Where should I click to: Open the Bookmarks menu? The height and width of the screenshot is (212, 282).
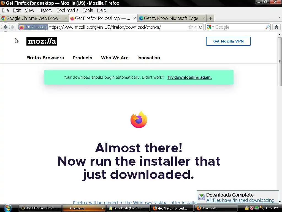click(67, 10)
